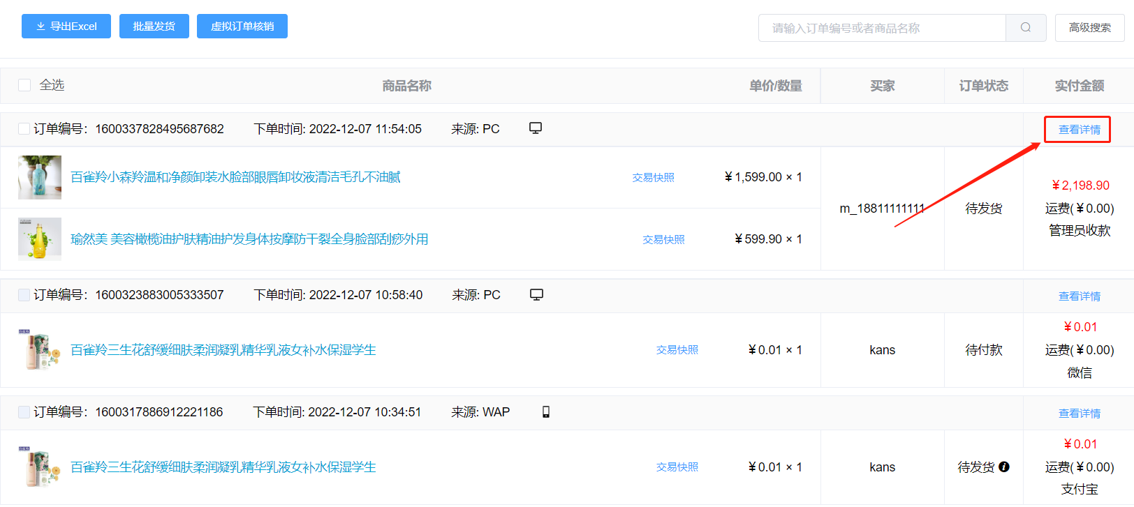This screenshot has width=1134, height=507.
Task: Click the 买家 column header
Action: coord(882,86)
